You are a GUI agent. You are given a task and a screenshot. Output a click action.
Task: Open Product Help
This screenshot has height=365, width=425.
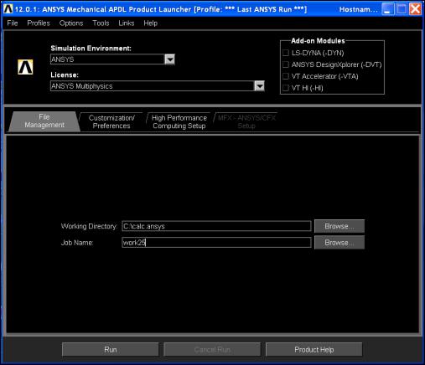pos(314,349)
